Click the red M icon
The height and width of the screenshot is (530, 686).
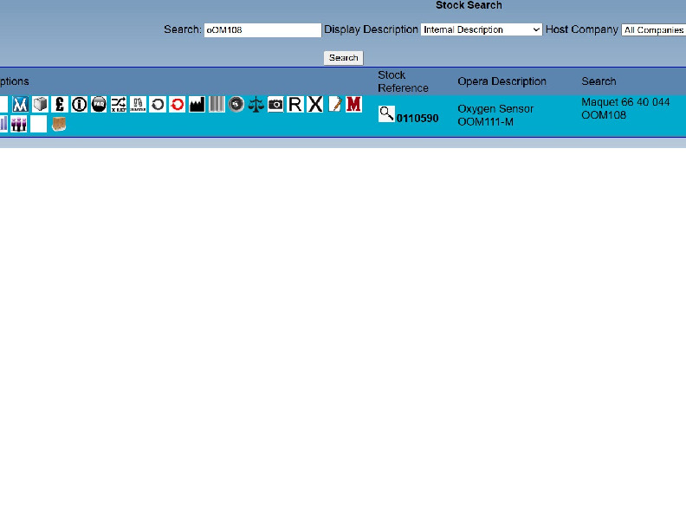[353, 105]
